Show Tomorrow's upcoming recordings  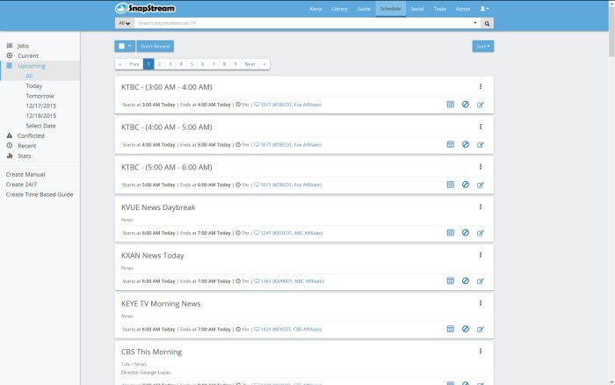[x=40, y=96]
